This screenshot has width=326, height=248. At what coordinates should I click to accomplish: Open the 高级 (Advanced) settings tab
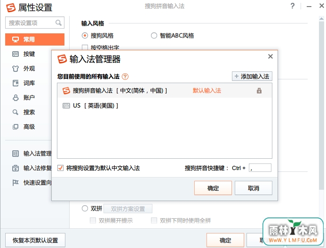pyautogui.click(x=29, y=127)
